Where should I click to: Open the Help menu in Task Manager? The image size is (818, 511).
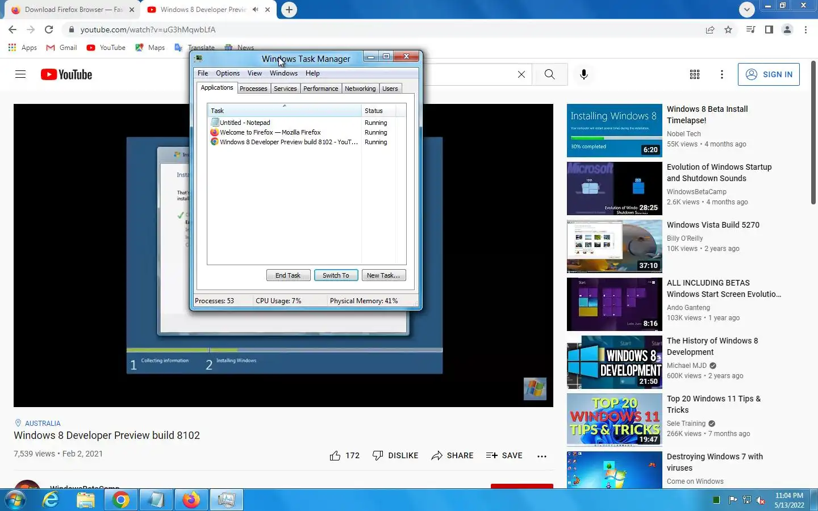(312, 73)
